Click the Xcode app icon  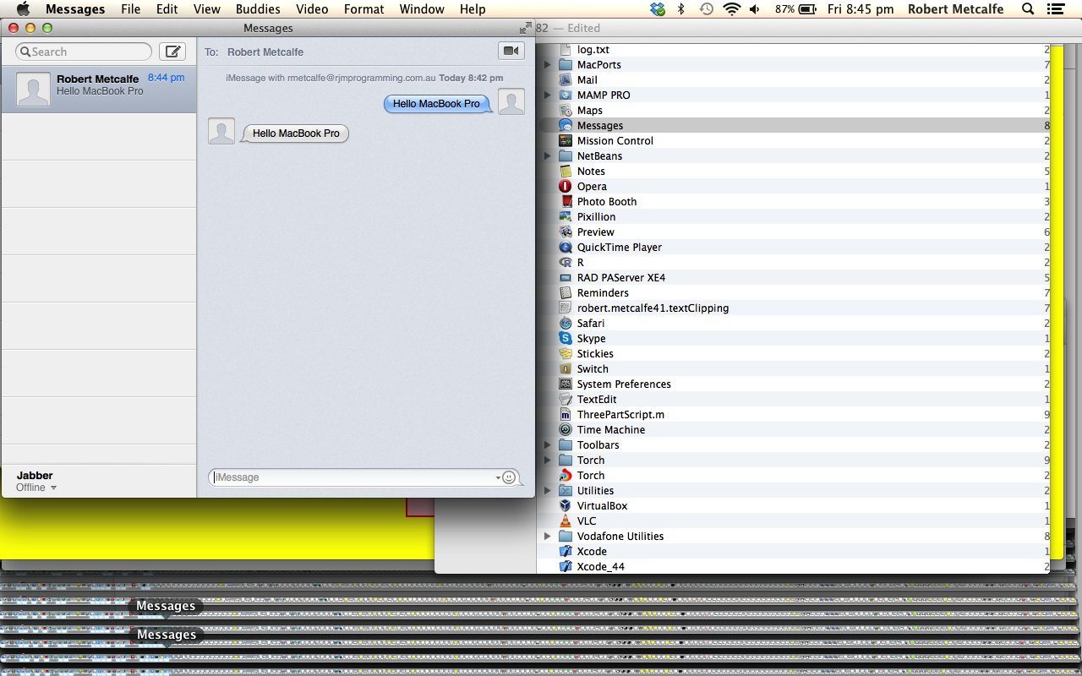tap(566, 551)
